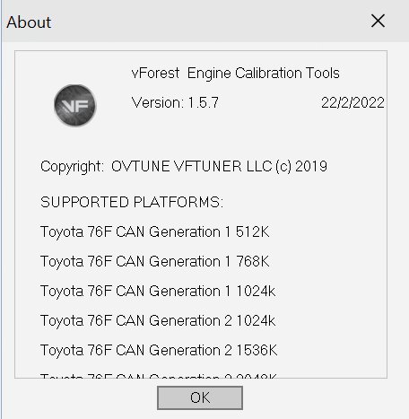The height and width of the screenshot is (419, 409).
Task: Click the 22/2/2022 build date
Action: [352, 102]
